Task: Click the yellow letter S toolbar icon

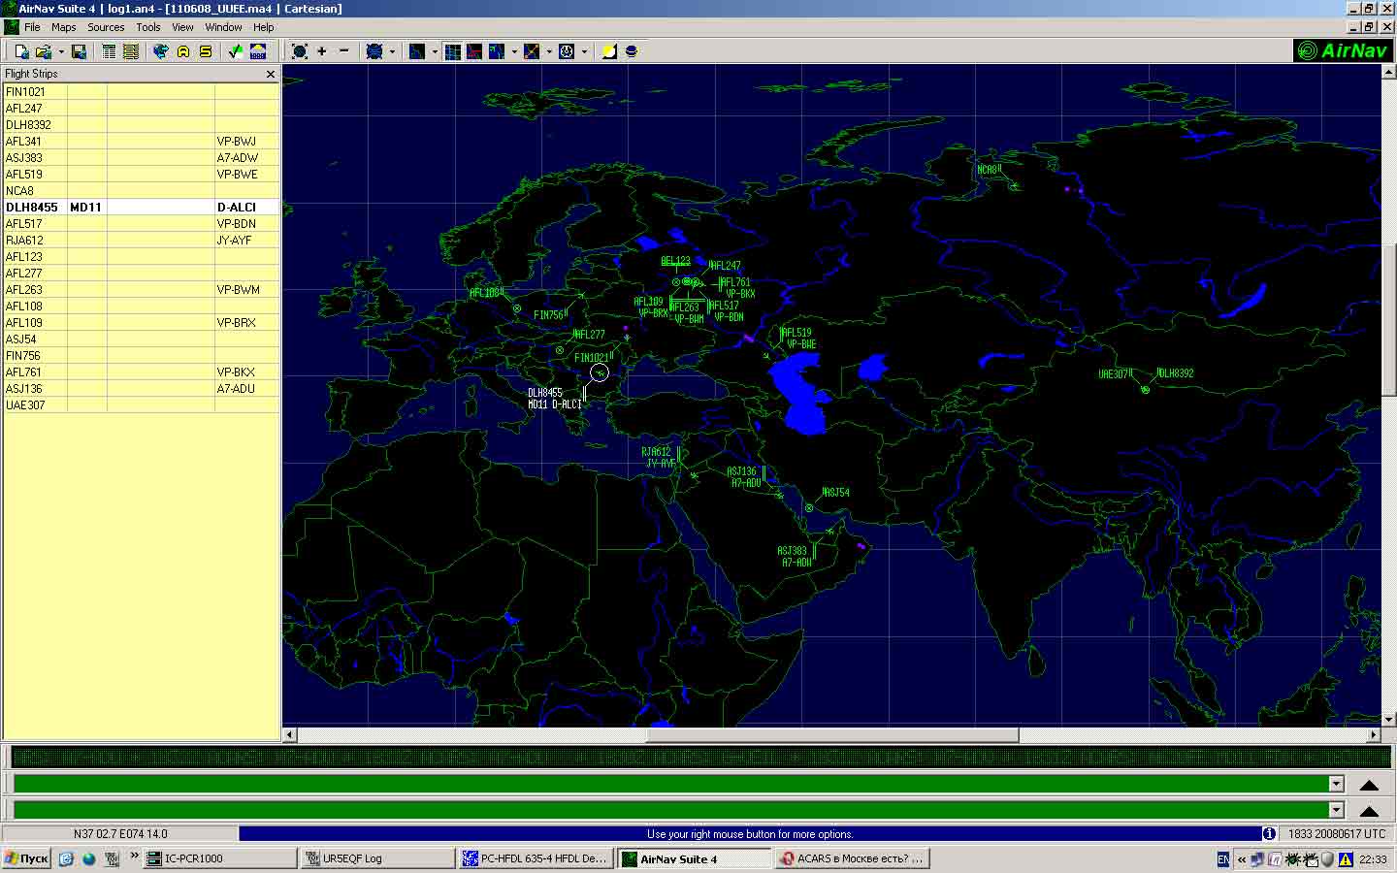Action: tap(206, 51)
